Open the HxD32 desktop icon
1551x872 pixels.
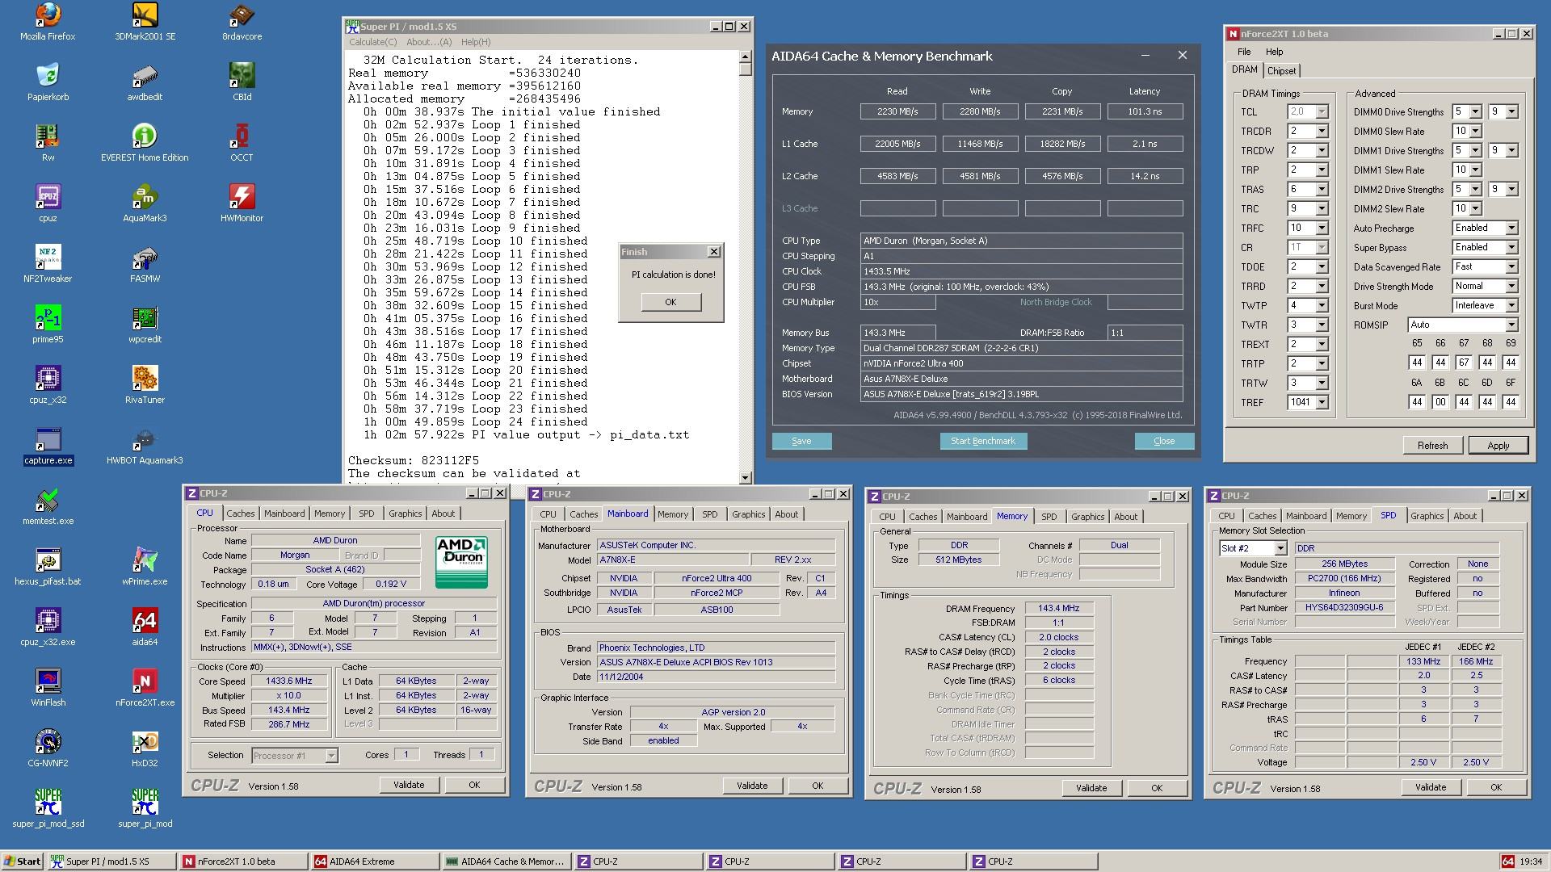pyautogui.click(x=145, y=748)
